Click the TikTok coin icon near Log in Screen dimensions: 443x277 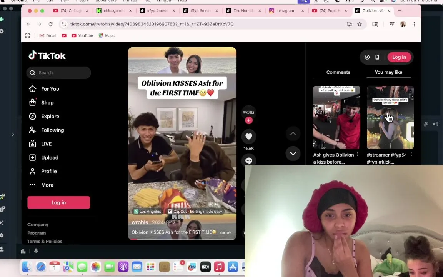pos(367,57)
